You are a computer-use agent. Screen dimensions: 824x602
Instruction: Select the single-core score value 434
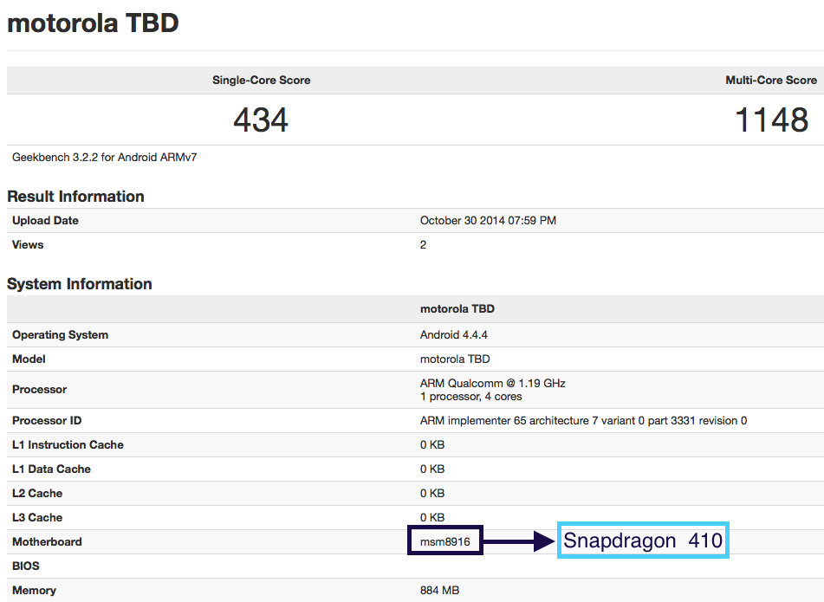tap(261, 120)
